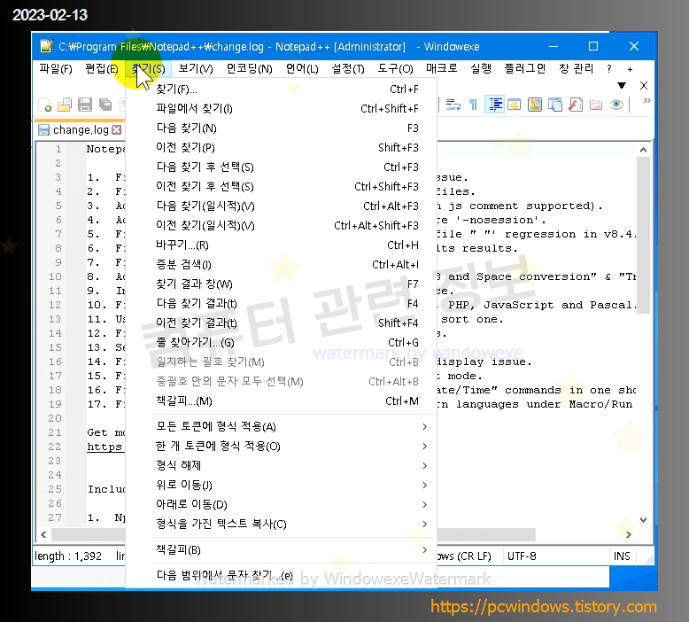Open the 도구(O) menu
Image resolution: width=689 pixels, height=622 pixels.
(395, 68)
